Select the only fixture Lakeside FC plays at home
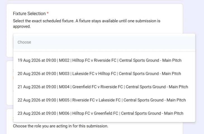Viewport: 204px width, 134px height. pyautogui.click(x=104, y=74)
